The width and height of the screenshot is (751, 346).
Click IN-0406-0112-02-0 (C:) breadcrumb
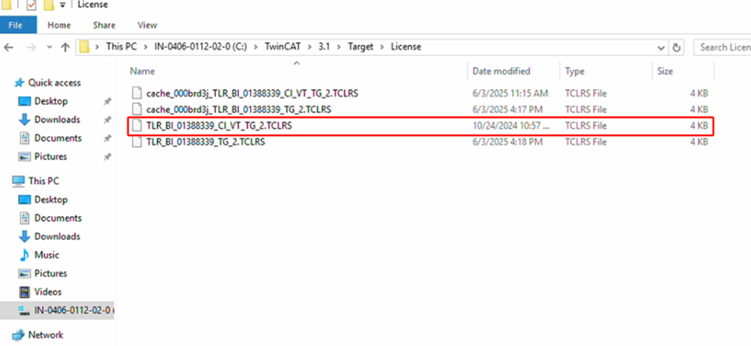pos(200,47)
